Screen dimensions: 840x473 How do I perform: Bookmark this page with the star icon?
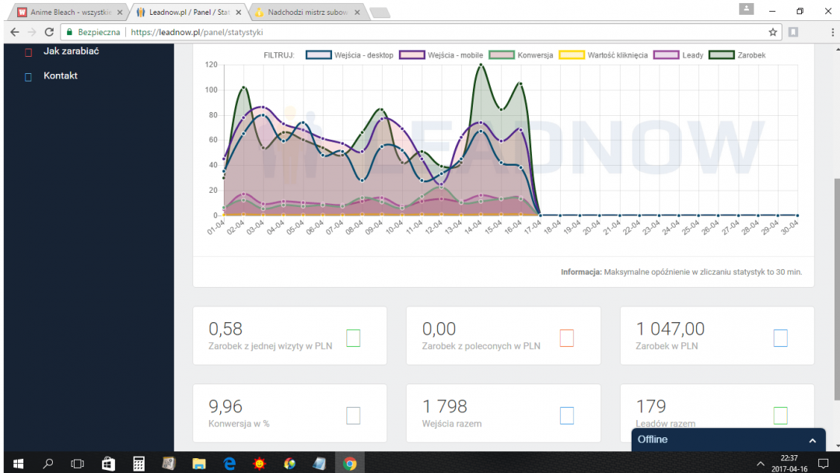click(x=772, y=32)
